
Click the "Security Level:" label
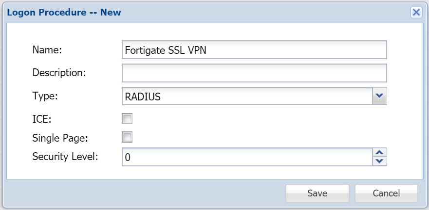(65, 157)
